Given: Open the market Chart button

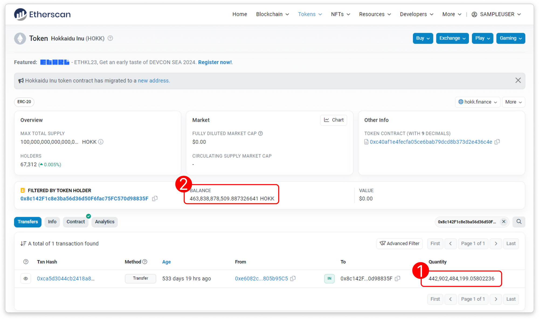Looking at the screenshot, I should point(334,120).
